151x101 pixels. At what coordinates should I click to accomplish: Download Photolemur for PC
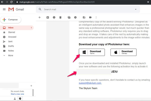coord(92,52)
